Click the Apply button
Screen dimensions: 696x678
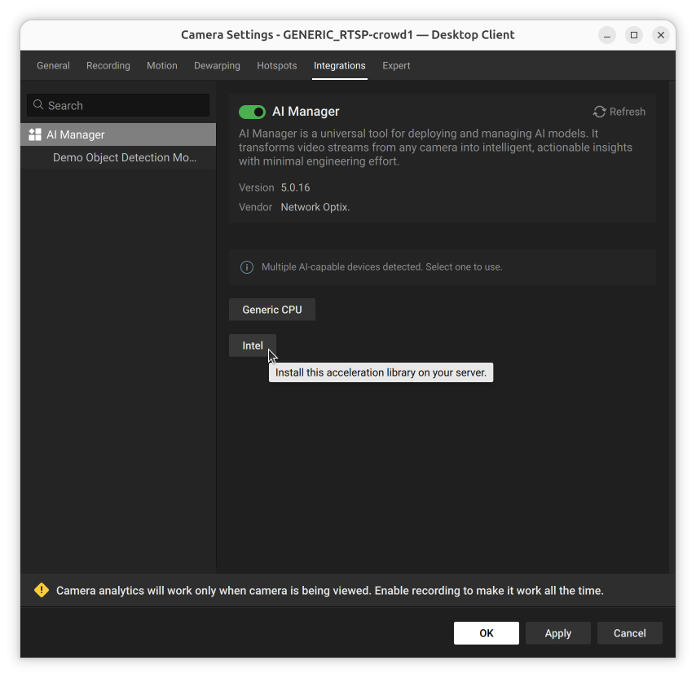tap(558, 633)
